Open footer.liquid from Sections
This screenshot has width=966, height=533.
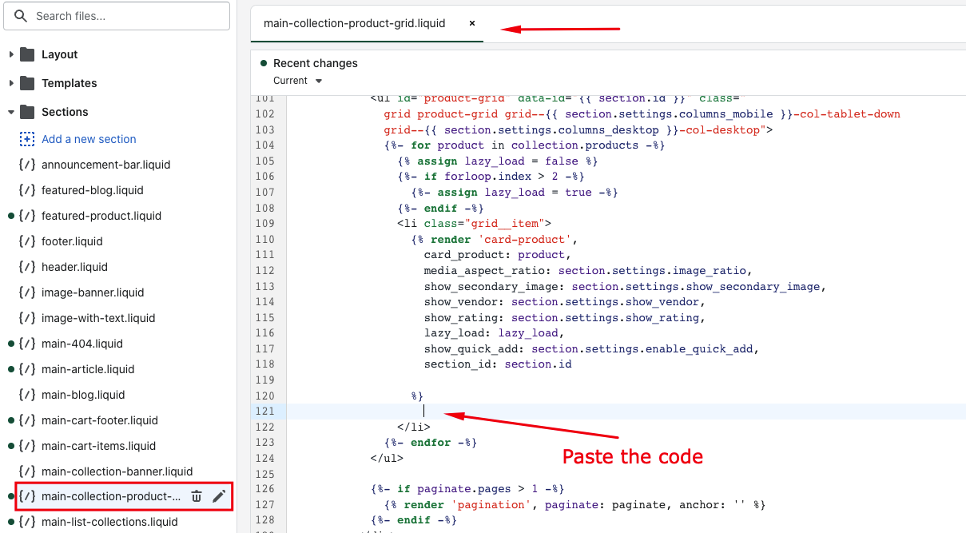tap(72, 241)
